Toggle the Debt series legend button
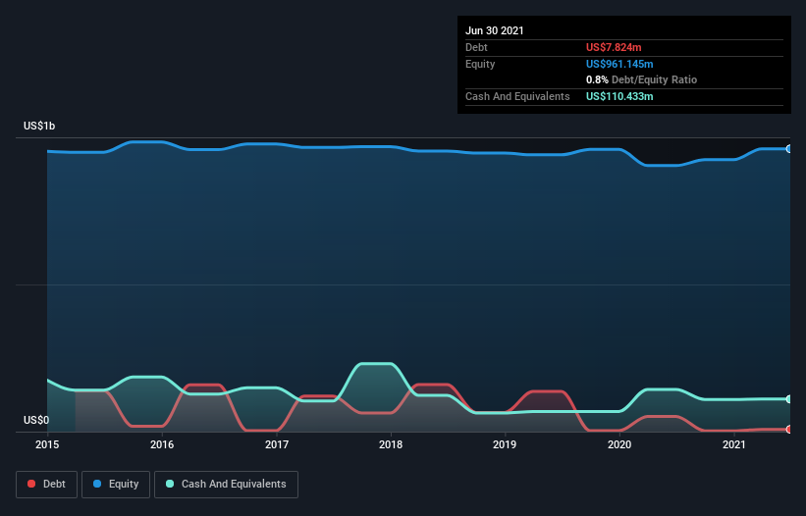Screen dimensions: 806x516 (46, 485)
